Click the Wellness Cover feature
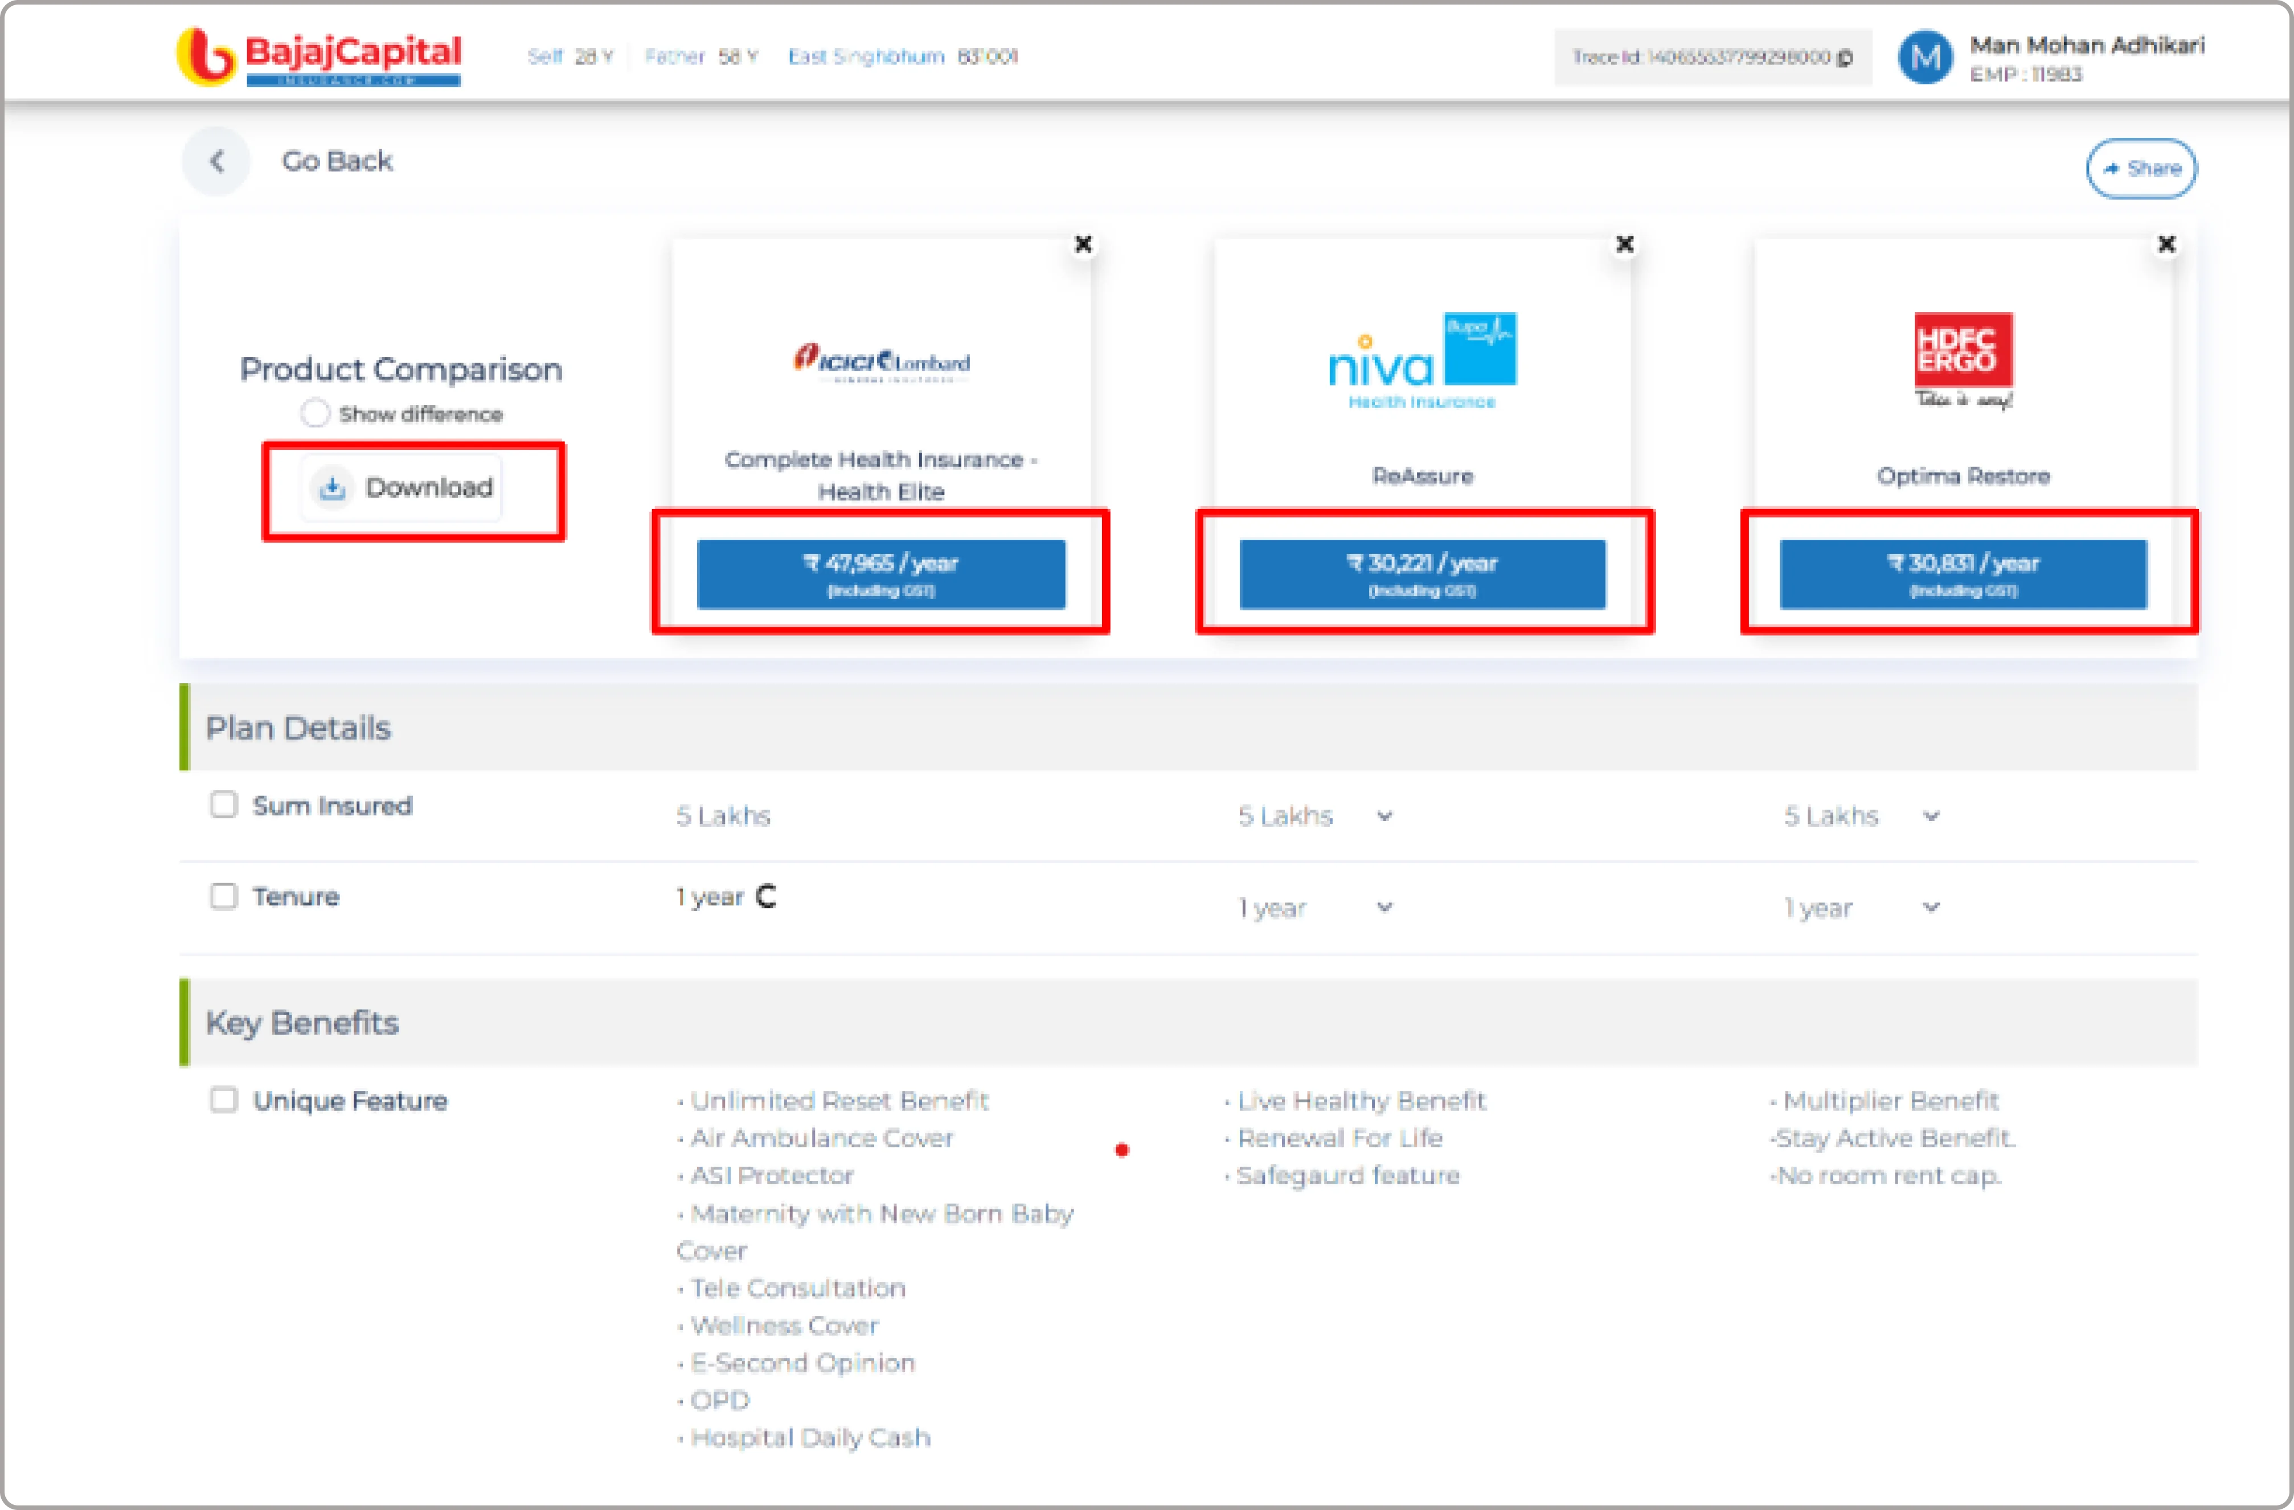 785,1326
